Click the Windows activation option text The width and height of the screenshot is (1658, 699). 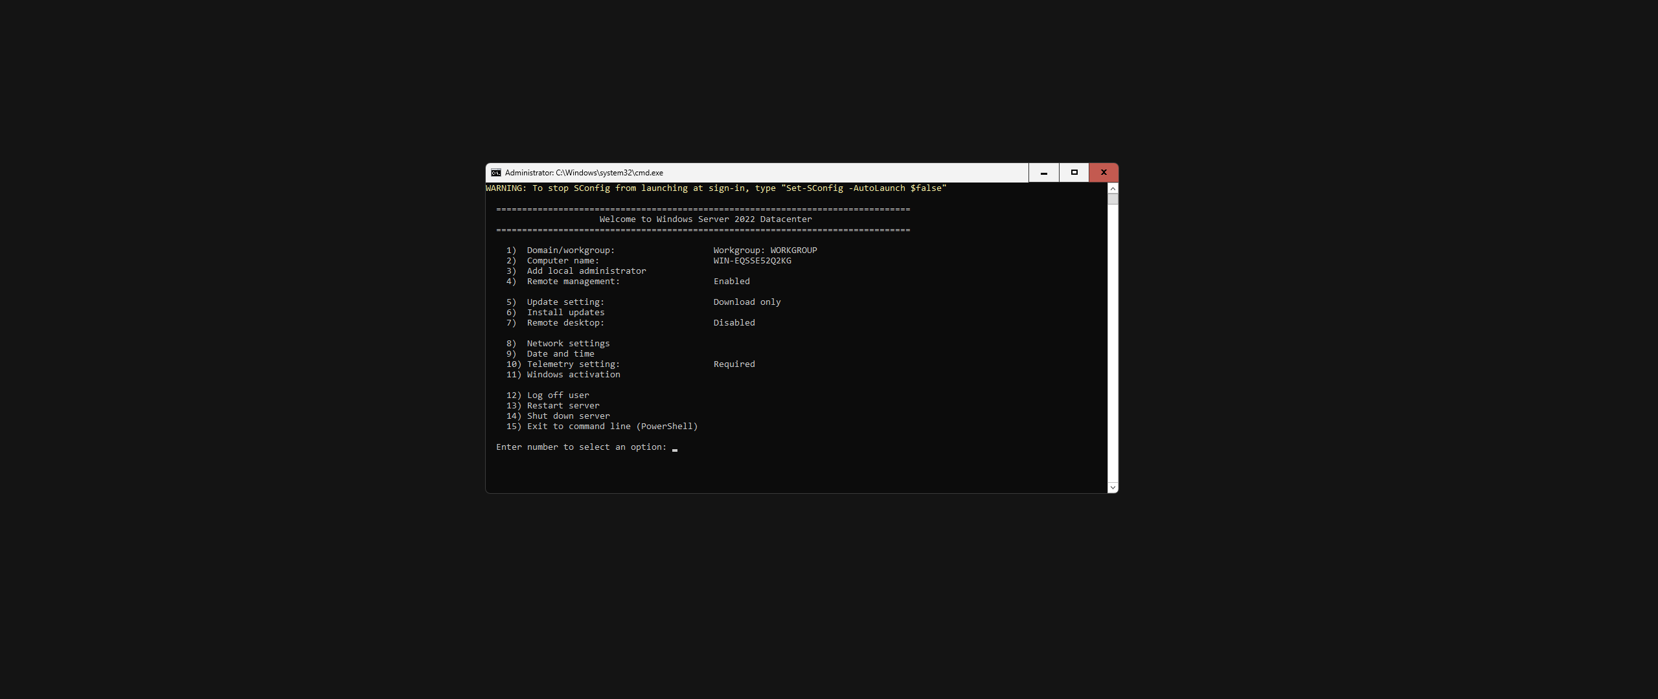[x=573, y=375]
